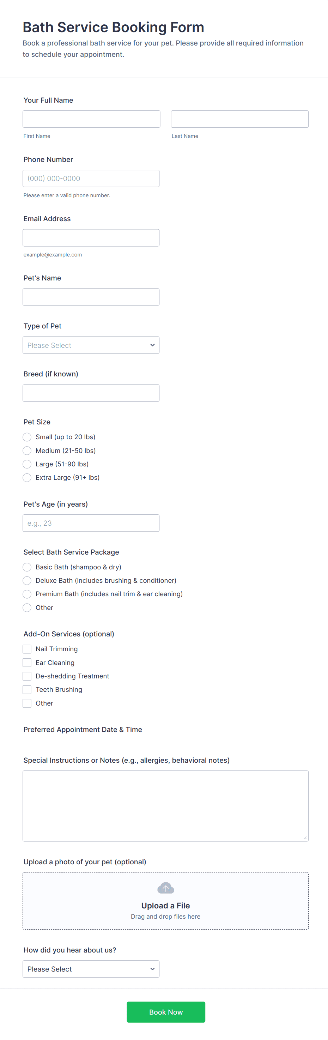The height and width of the screenshot is (1040, 328).
Task: Expand How did you hear about us dropdown
Action: tap(91, 969)
